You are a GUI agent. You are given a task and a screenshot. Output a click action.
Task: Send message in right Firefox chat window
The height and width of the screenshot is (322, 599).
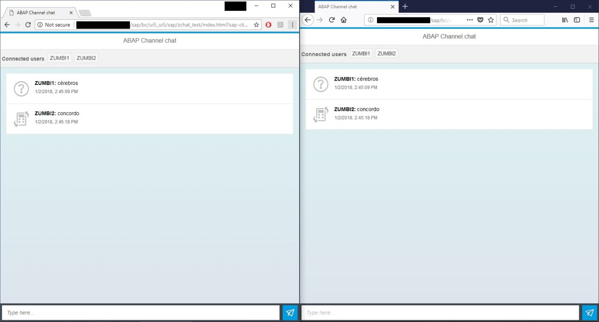589,313
